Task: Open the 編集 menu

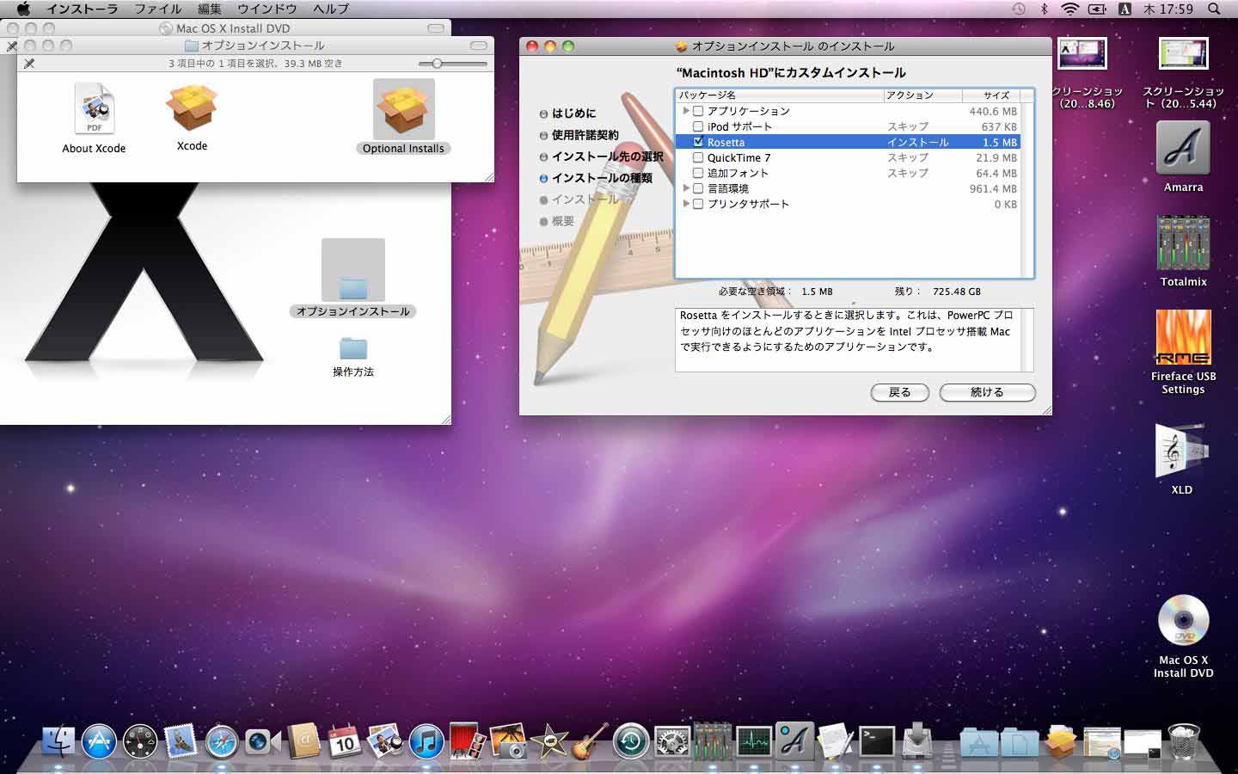Action: pyautogui.click(x=209, y=9)
